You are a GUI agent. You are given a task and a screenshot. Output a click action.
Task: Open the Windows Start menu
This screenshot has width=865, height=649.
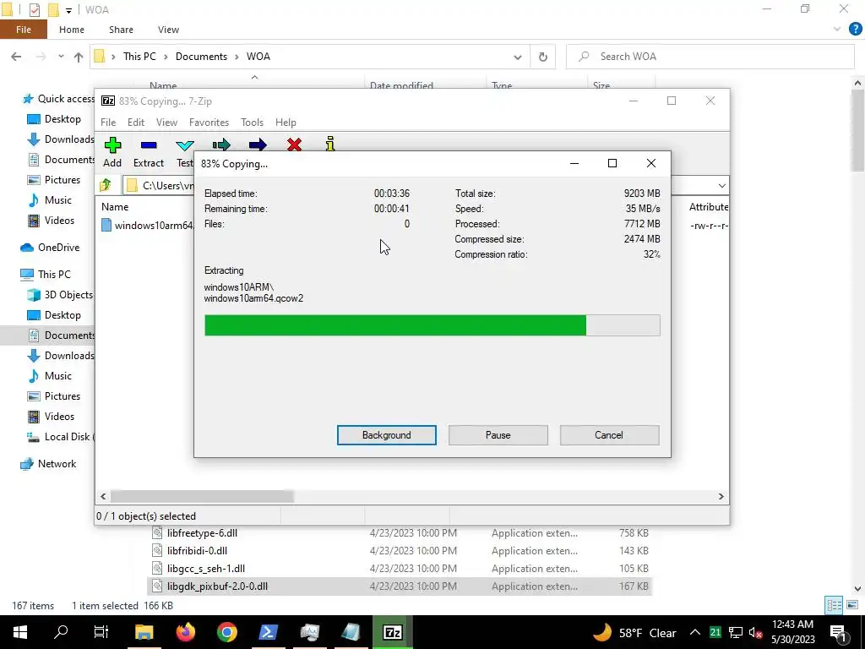point(20,632)
